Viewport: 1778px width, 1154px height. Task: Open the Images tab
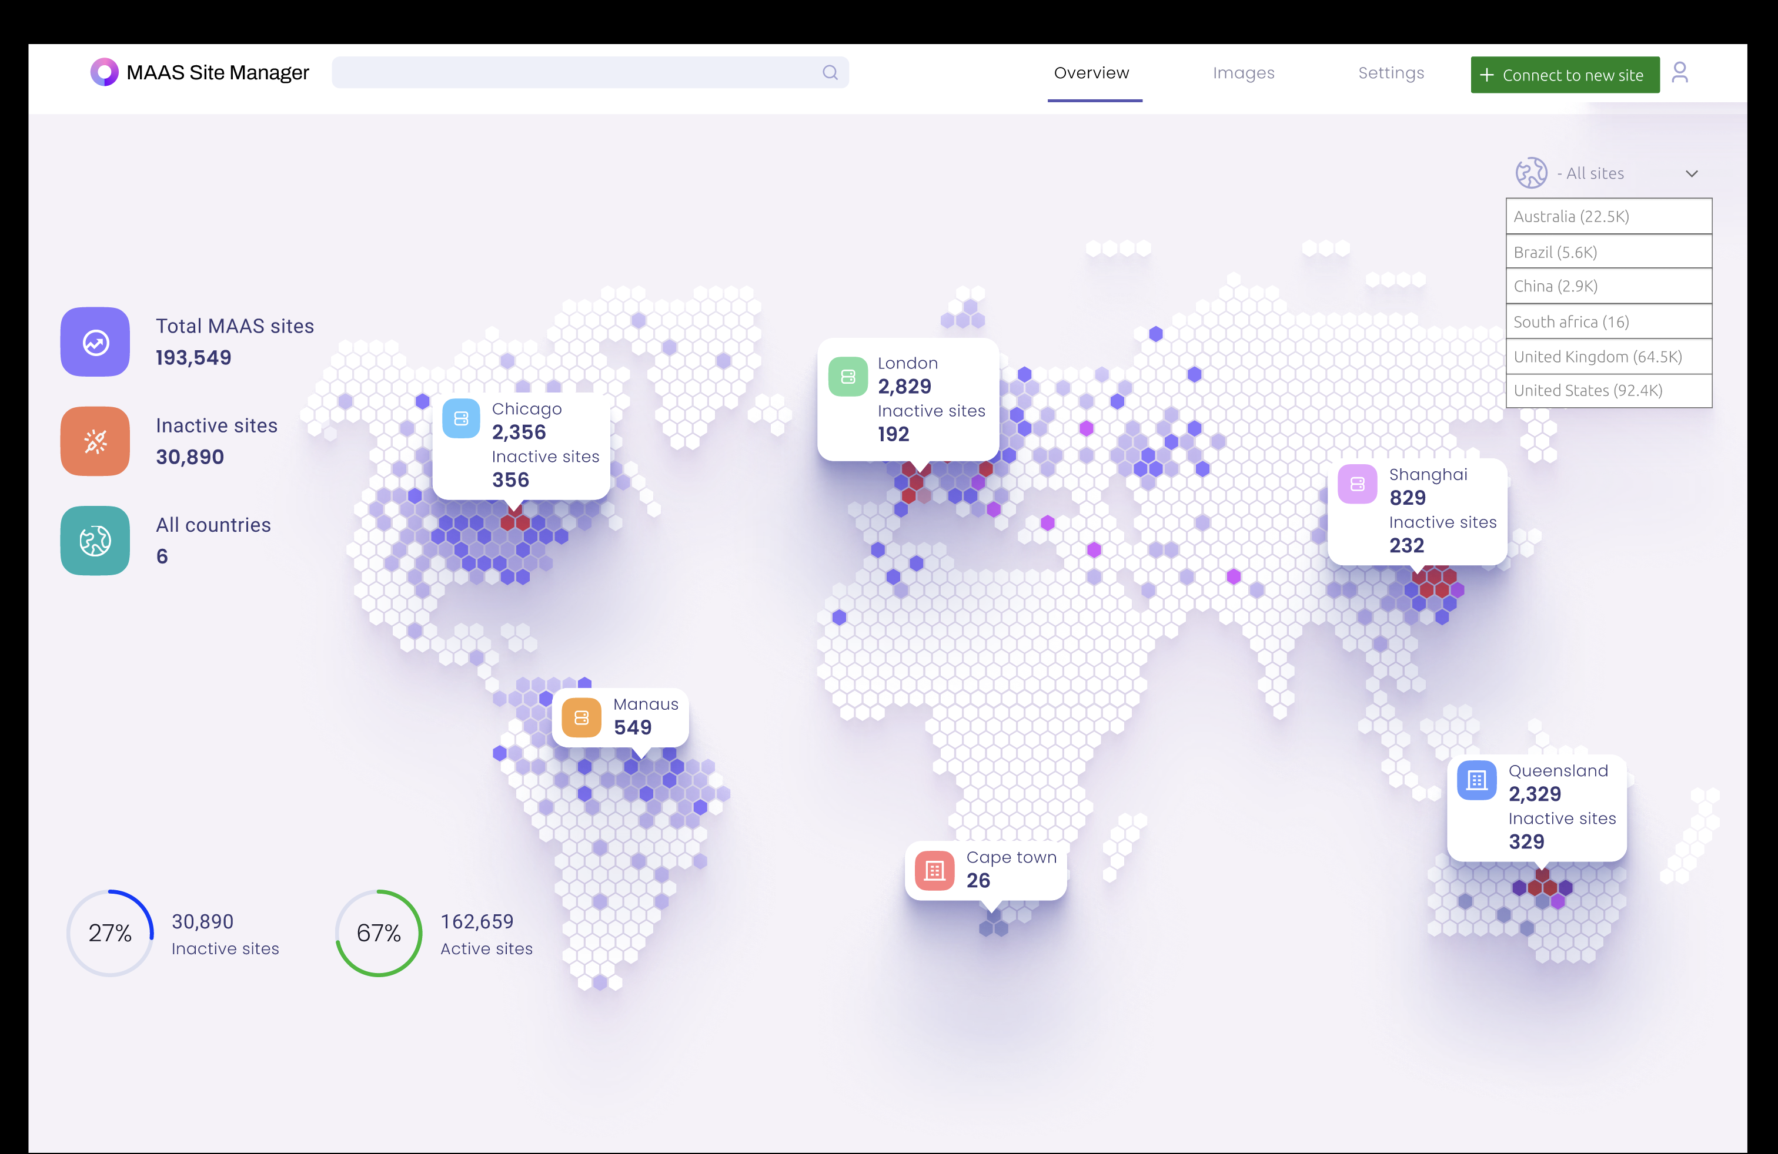[x=1244, y=73]
